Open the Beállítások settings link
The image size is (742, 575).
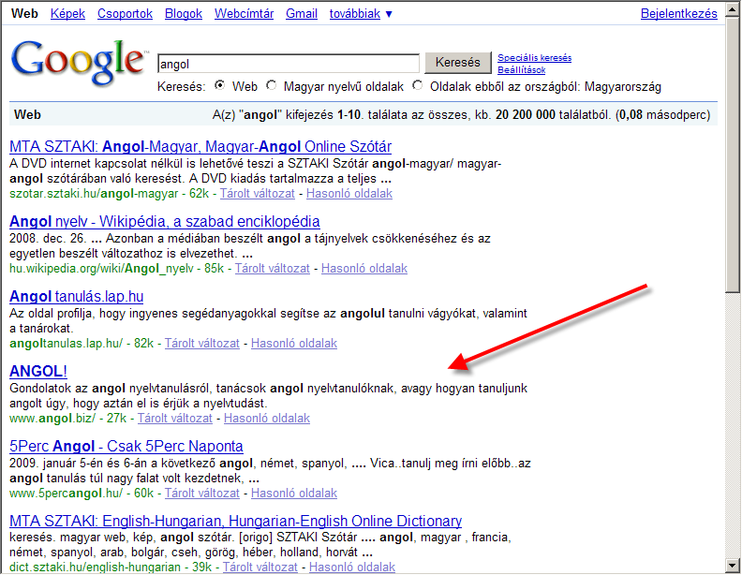[x=521, y=70]
